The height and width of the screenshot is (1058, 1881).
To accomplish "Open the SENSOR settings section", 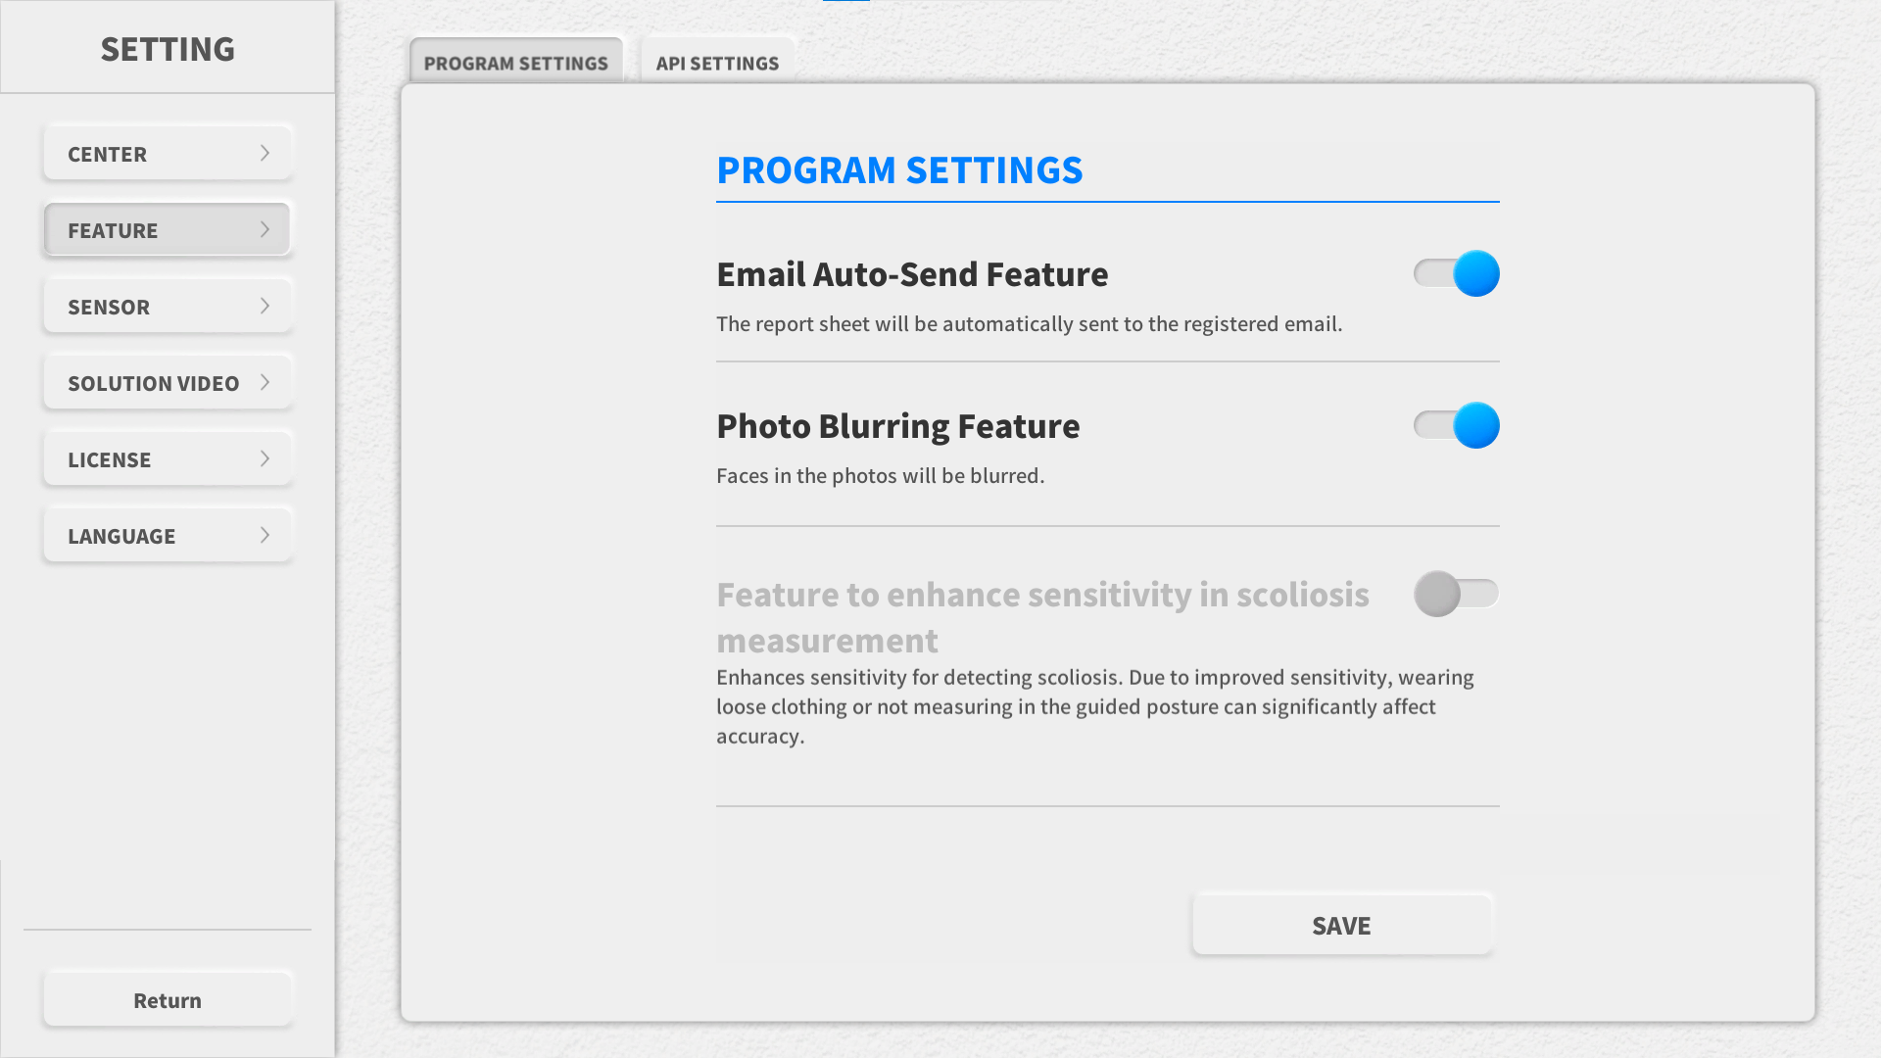I will (x=168, y=306).
